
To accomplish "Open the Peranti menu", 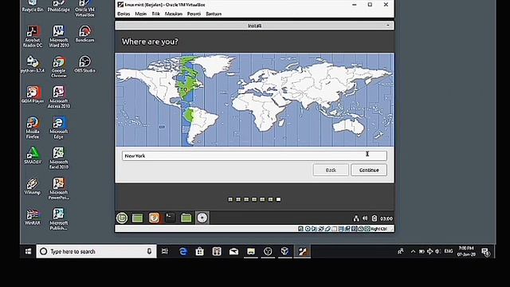I will click(x=194, y=14).
